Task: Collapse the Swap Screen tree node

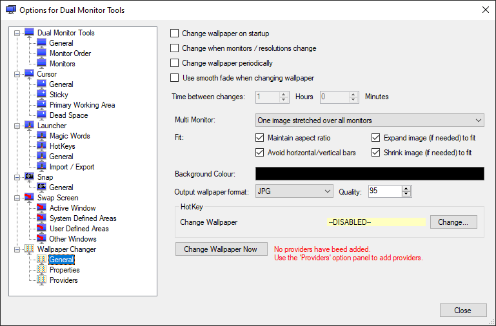Action: click(x=17, y=198)
